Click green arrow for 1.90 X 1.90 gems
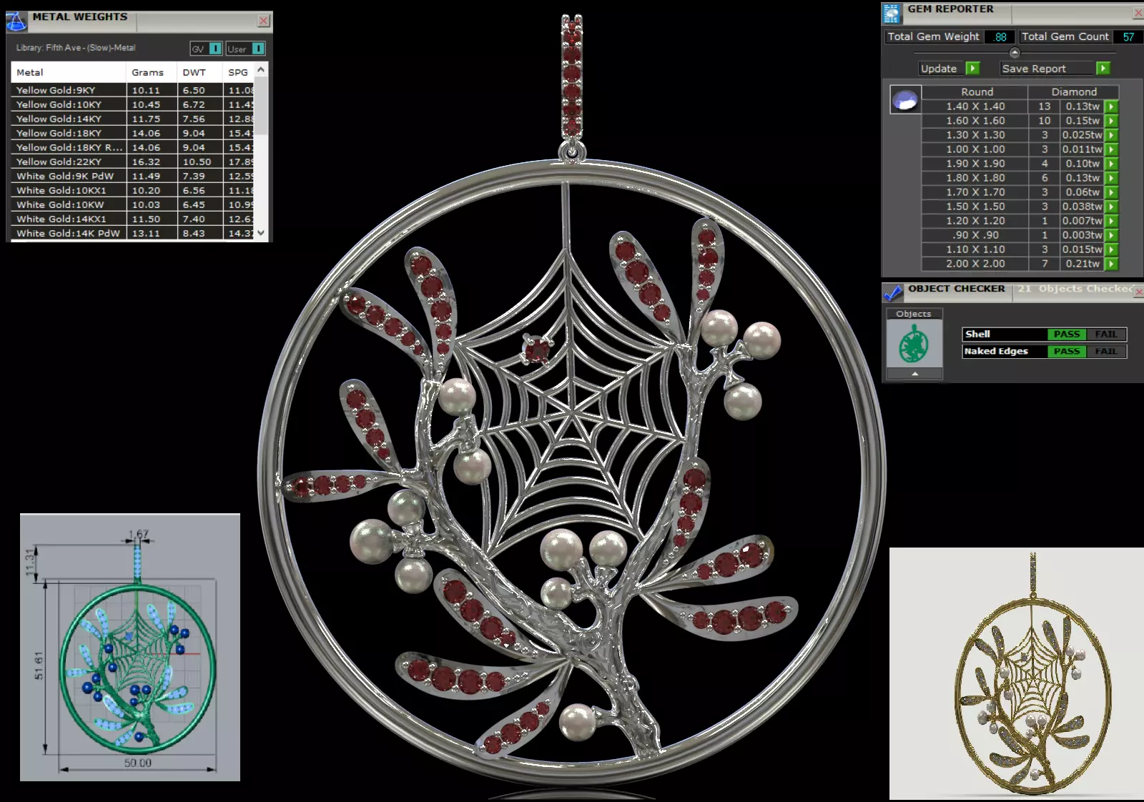This screenshot has width=1144, height=802. [1111, 164]
